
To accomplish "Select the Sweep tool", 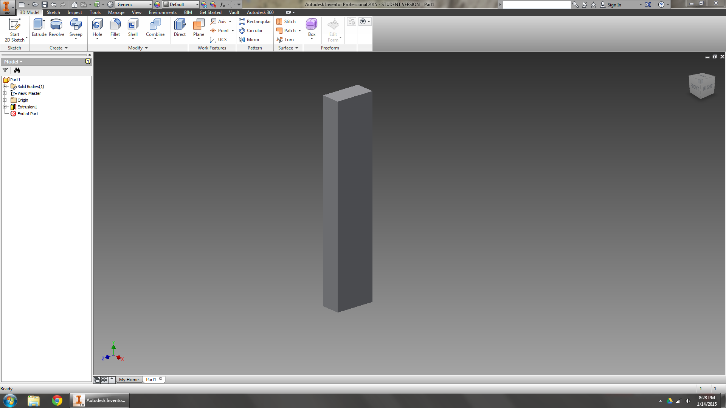I will pyautogui.click(x=76, y=28).
